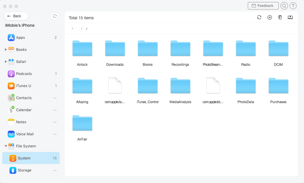304x183 pixels.
Task: Open Podcasts in the sidebar
Action: [x=31, y=74]
